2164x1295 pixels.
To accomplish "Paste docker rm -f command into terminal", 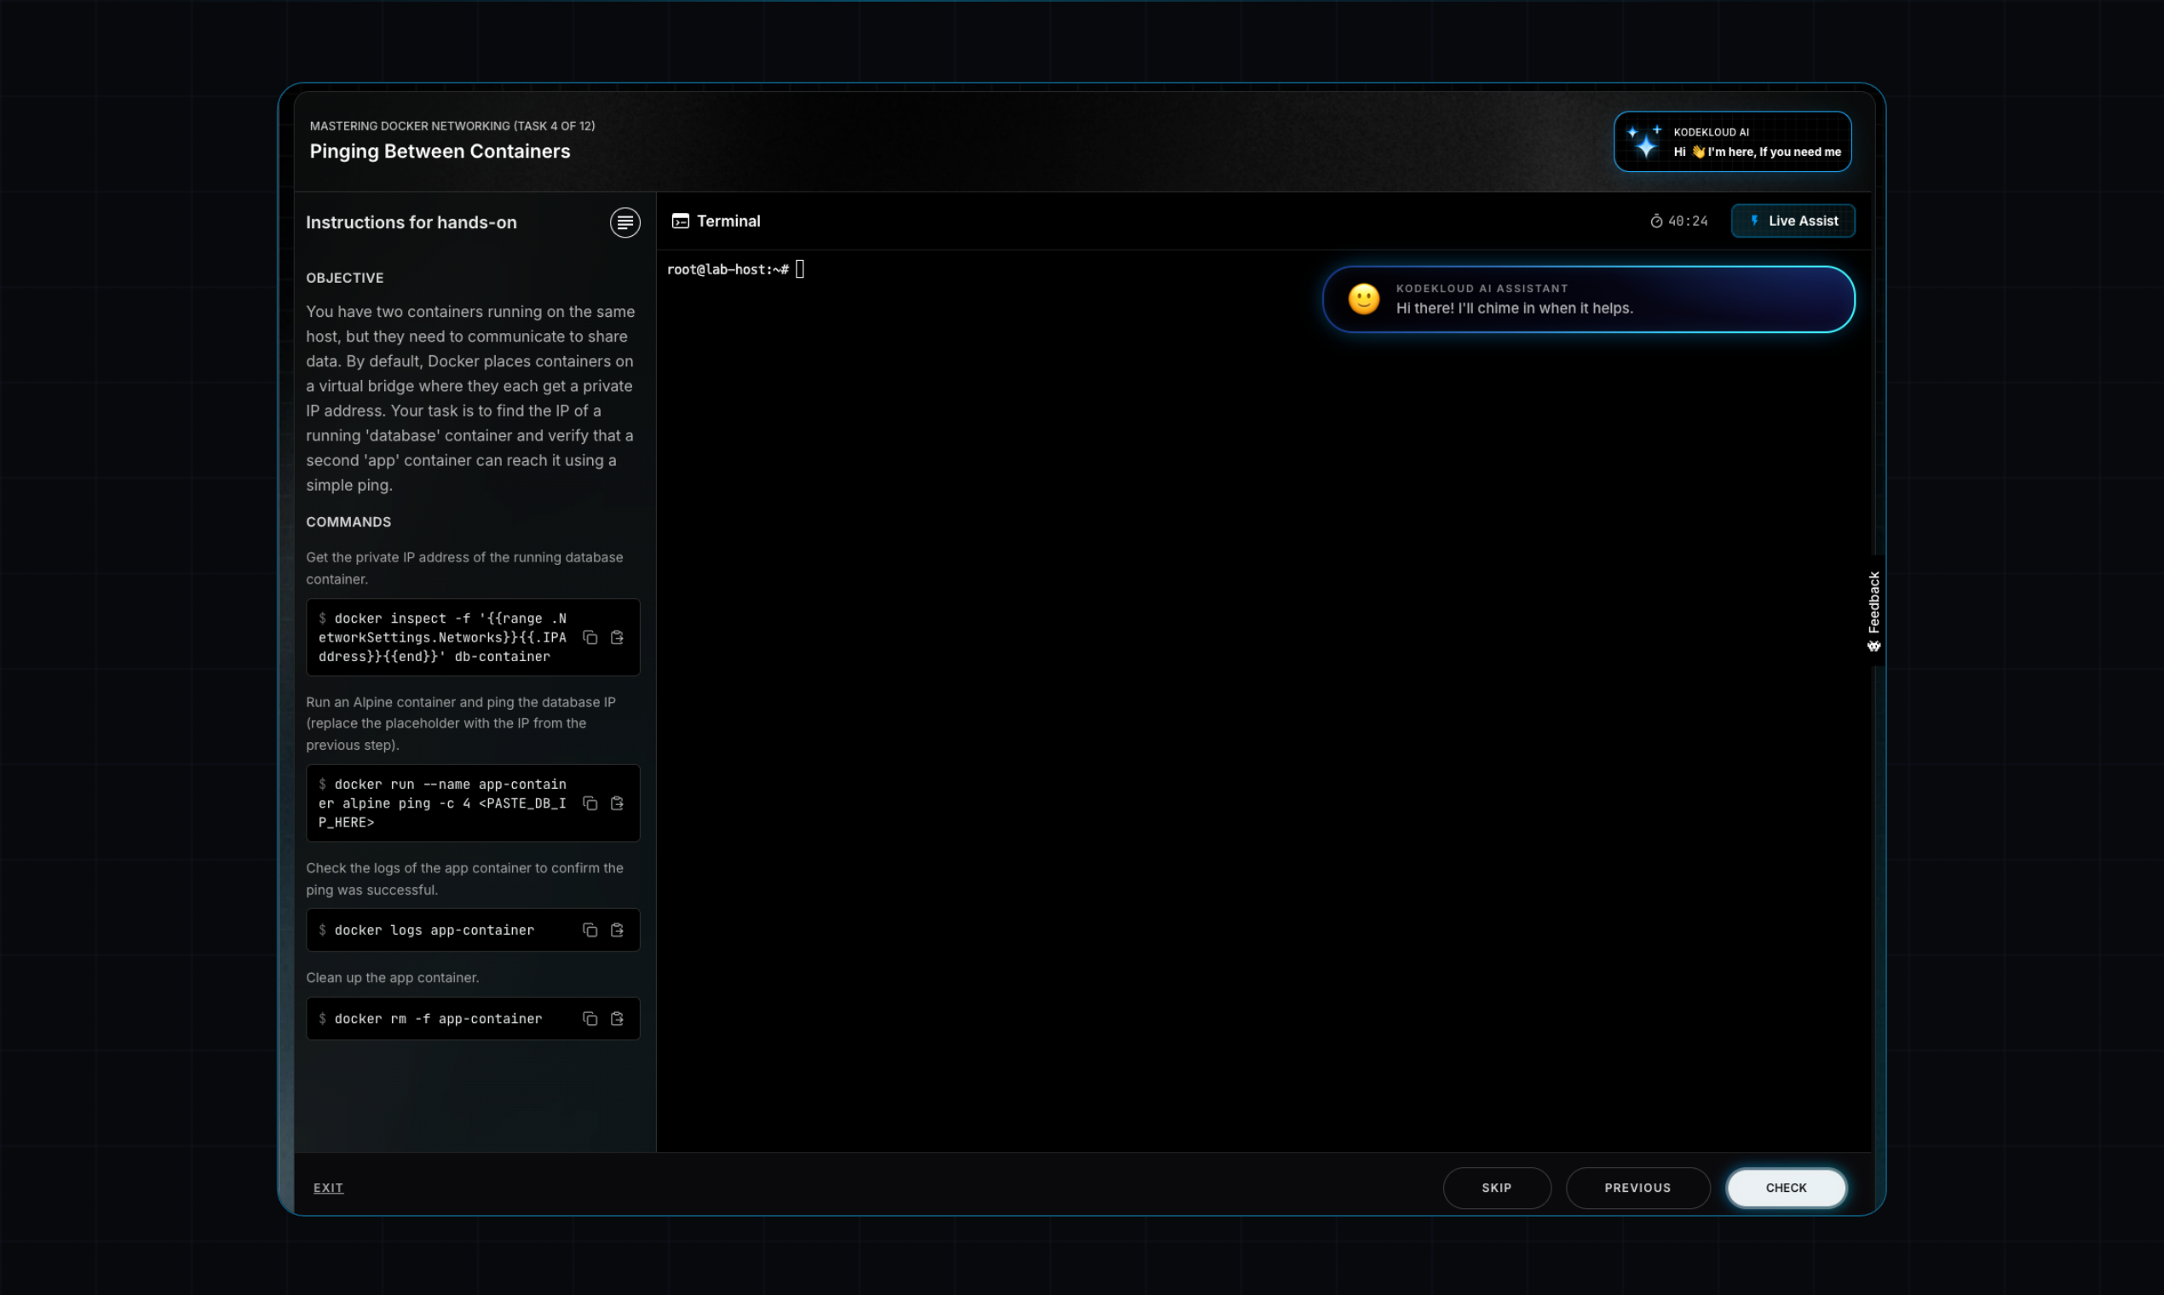I will [x=617, y=1018].
